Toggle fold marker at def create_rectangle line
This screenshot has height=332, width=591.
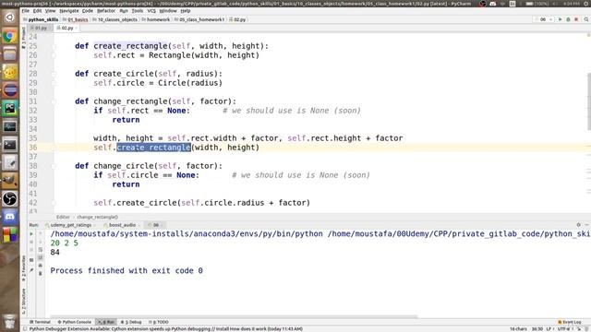[54, 46]
